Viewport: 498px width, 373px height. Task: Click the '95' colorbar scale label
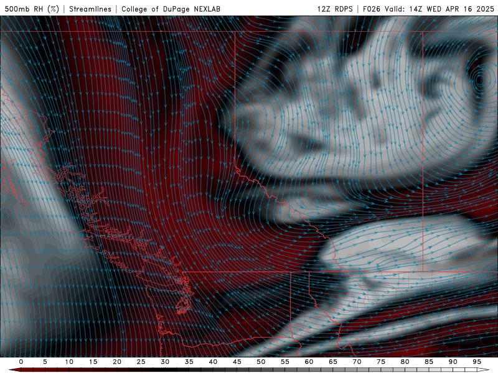pyautogui.click(x=477, y=362)
